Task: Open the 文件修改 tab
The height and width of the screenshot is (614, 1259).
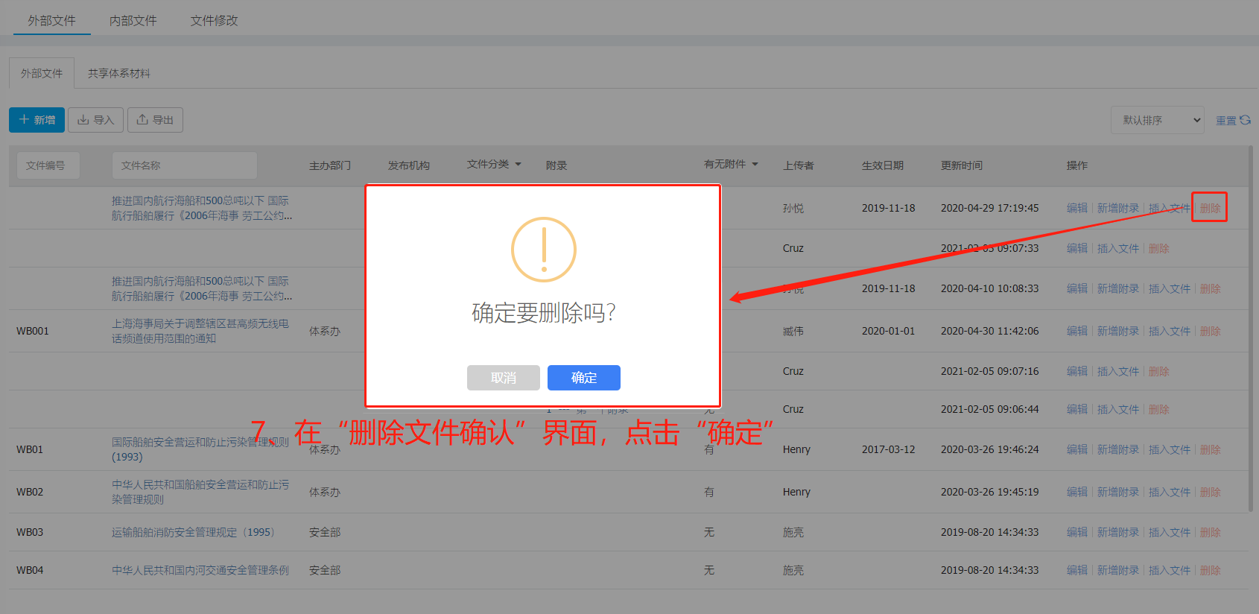Action: click(214, 20)
